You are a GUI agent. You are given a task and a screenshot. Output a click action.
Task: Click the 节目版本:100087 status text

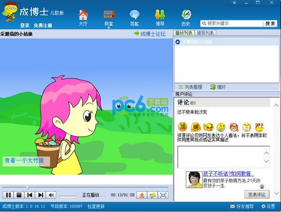[x=67, y=206]
